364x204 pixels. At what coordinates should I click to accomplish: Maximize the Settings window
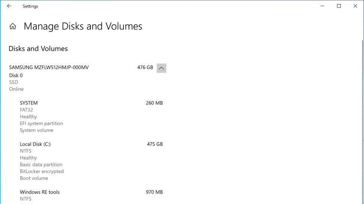[x=339, y=6]
